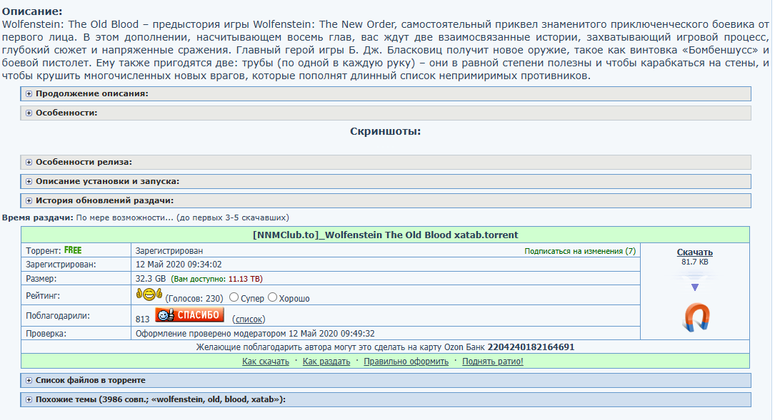Open the список of thankers link
This screenshot has width=775, height=420.
249,319
